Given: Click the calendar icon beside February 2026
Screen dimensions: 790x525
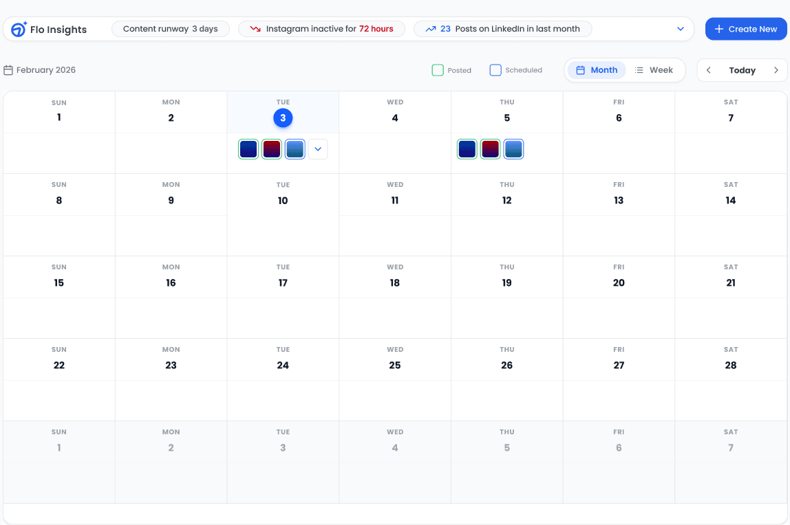Looking at the screenshot, I should coord(8,70).
